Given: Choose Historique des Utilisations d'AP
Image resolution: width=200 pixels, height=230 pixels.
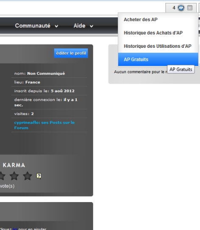Looking at the screenshot, I should 158,46.
